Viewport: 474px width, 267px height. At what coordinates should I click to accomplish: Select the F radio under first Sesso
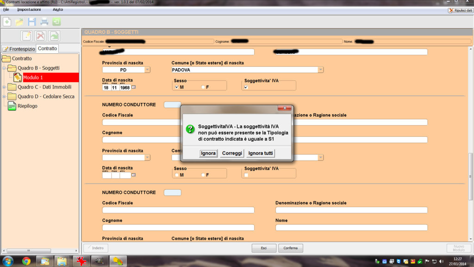(x=203, y=87)
